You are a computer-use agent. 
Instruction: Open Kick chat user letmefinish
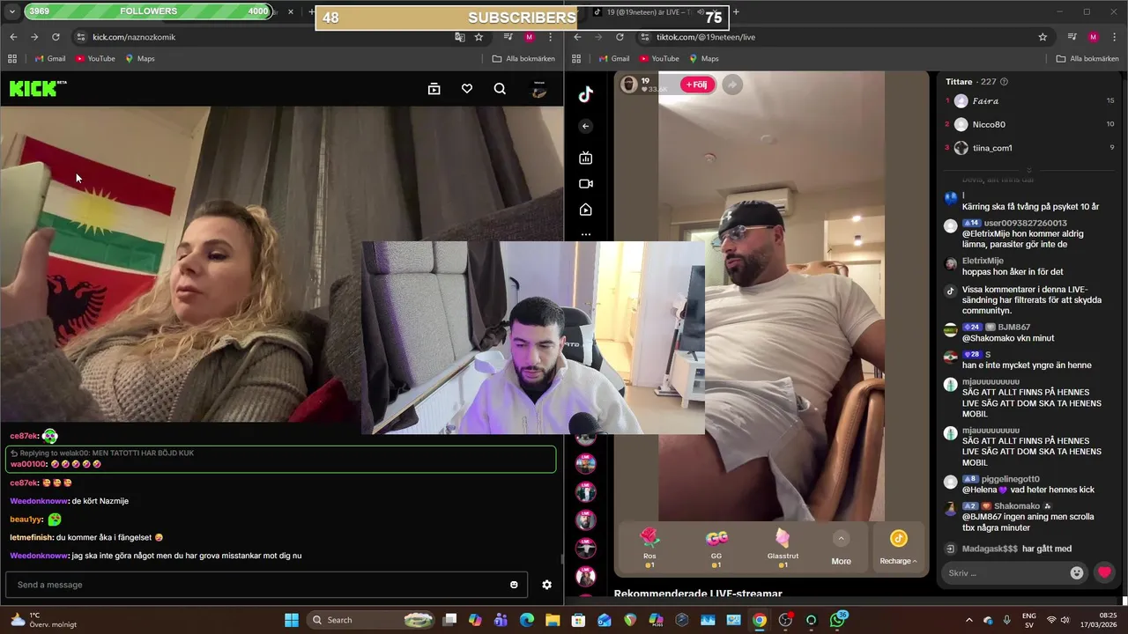click(32, 537)
